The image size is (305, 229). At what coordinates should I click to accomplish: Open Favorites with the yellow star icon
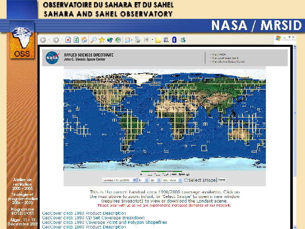pos(102,40)
